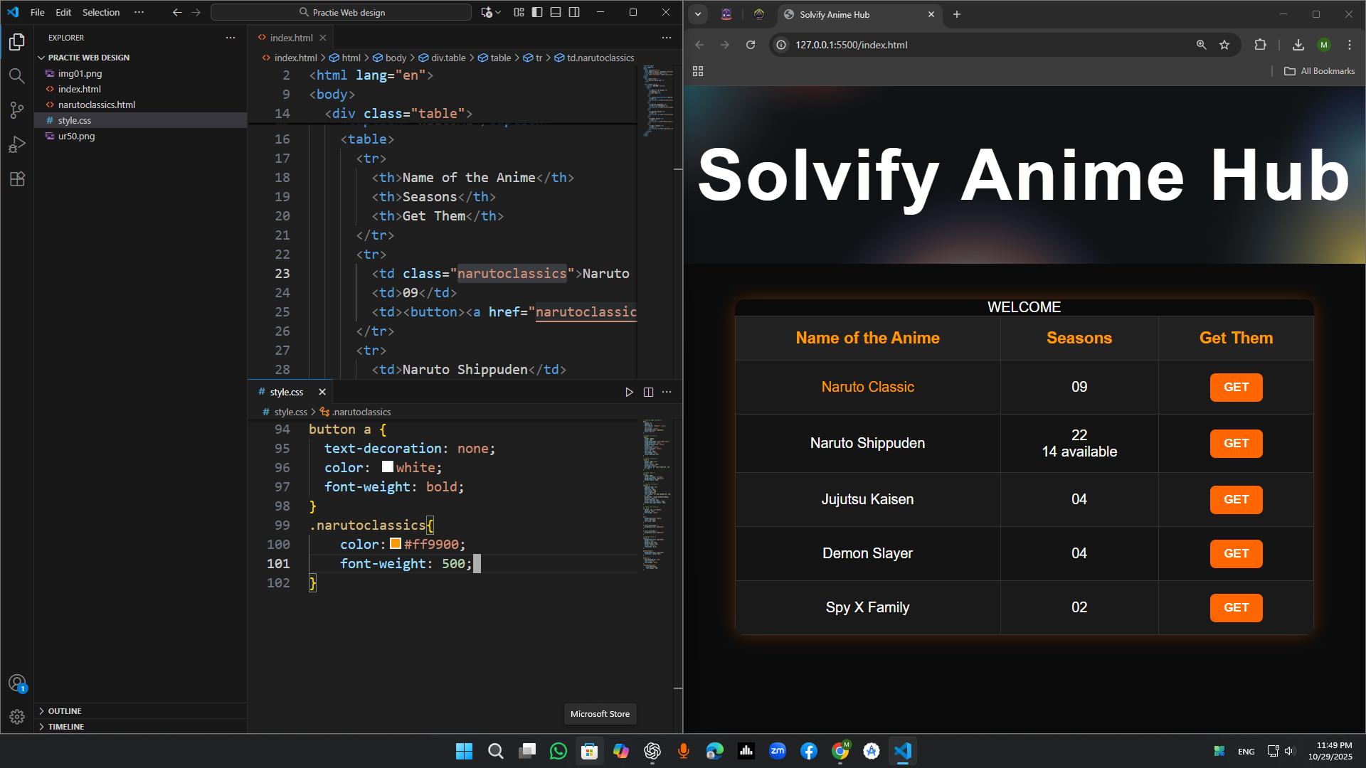The image size is (1366, 768).
Task: Open Source Control view in activity bar
Action: [17, 110]
